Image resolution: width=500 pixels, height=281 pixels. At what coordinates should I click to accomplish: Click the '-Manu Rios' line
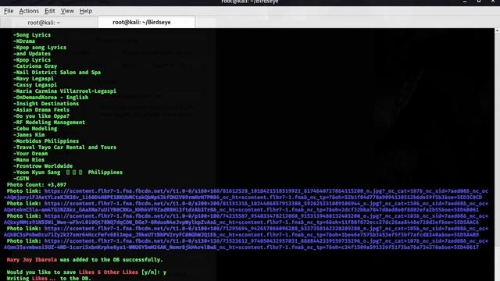(x=29, y=160)
